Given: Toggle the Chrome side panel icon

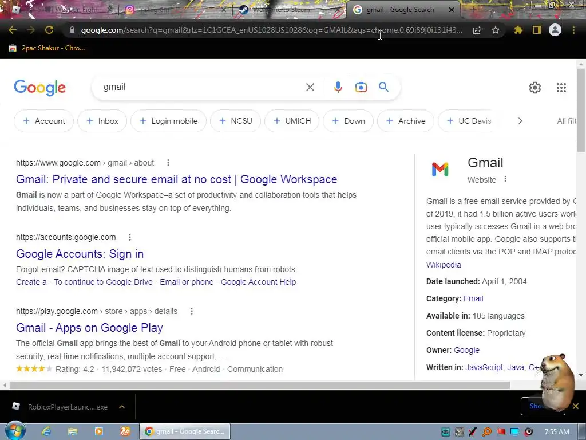Looking at the screenshot, I should [537, 30].
